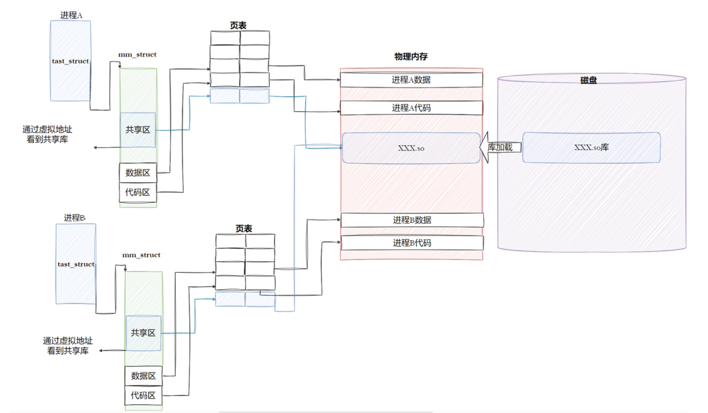This screenshot has width=708, height=413.
Task: Click process A's 代码区 box
Action: pos(138,192)
